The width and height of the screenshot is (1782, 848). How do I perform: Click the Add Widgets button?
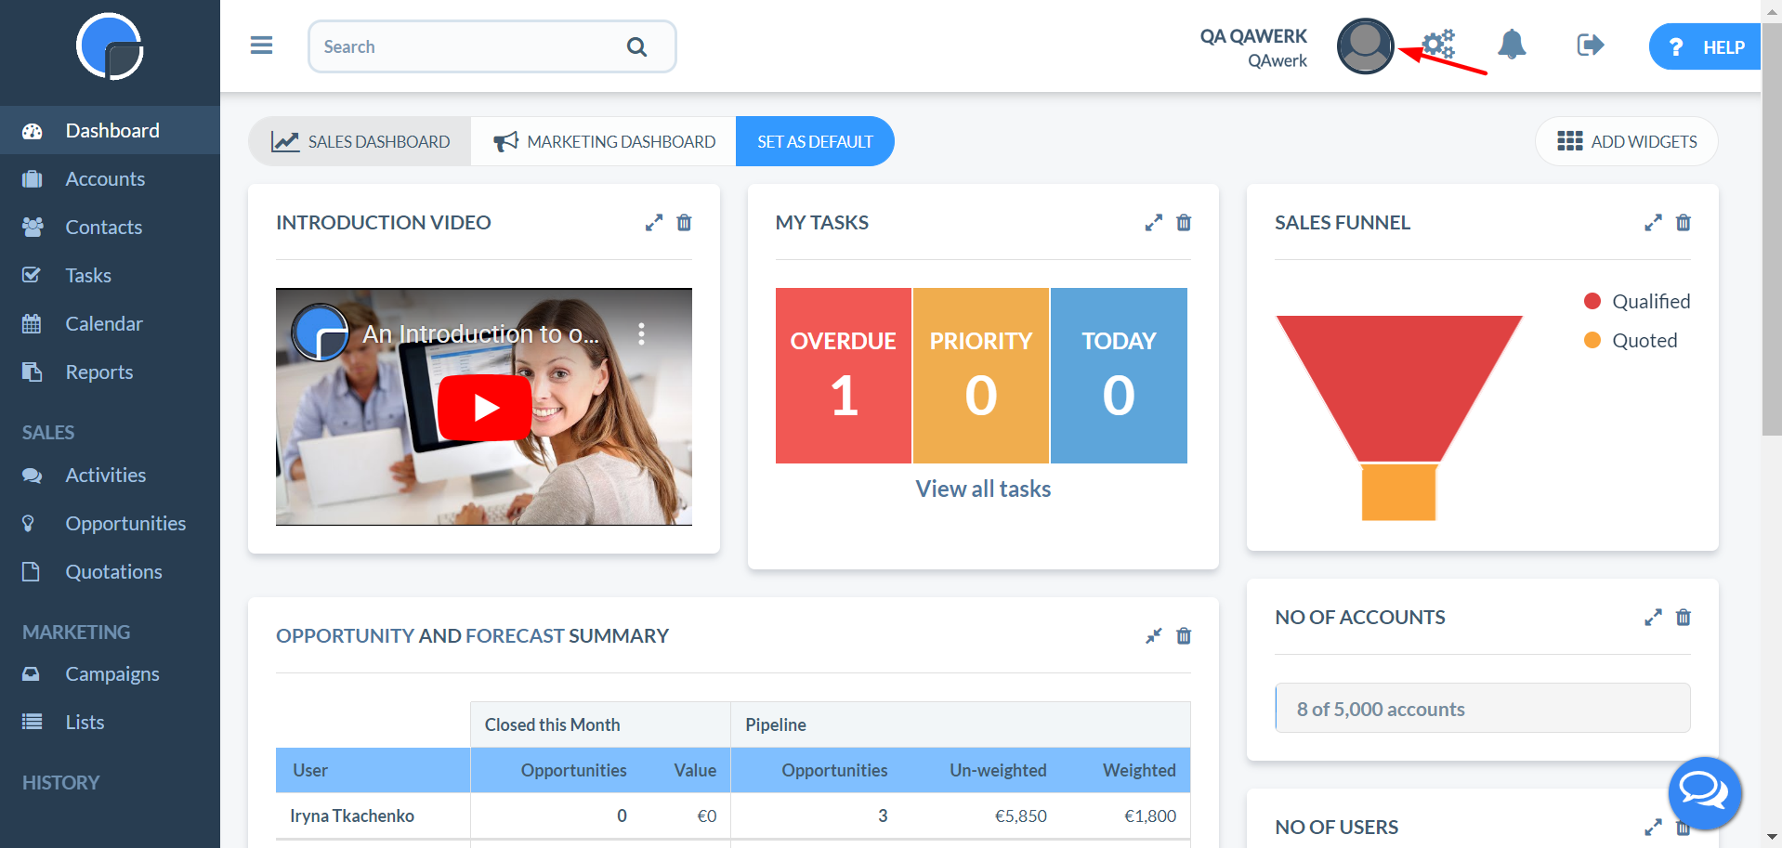pos(1627,141)
